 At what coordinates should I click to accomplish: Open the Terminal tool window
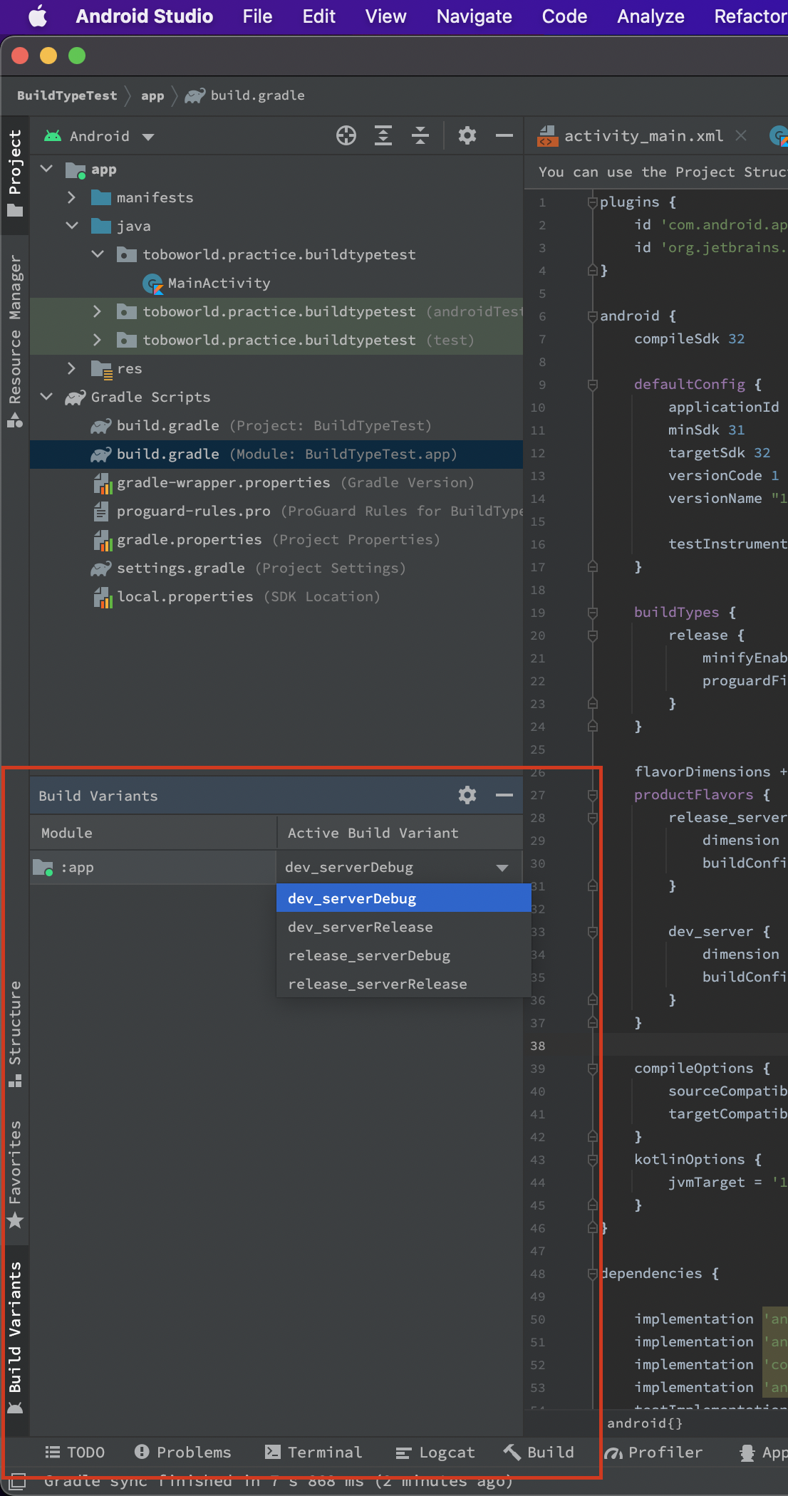coord(313,1452)
